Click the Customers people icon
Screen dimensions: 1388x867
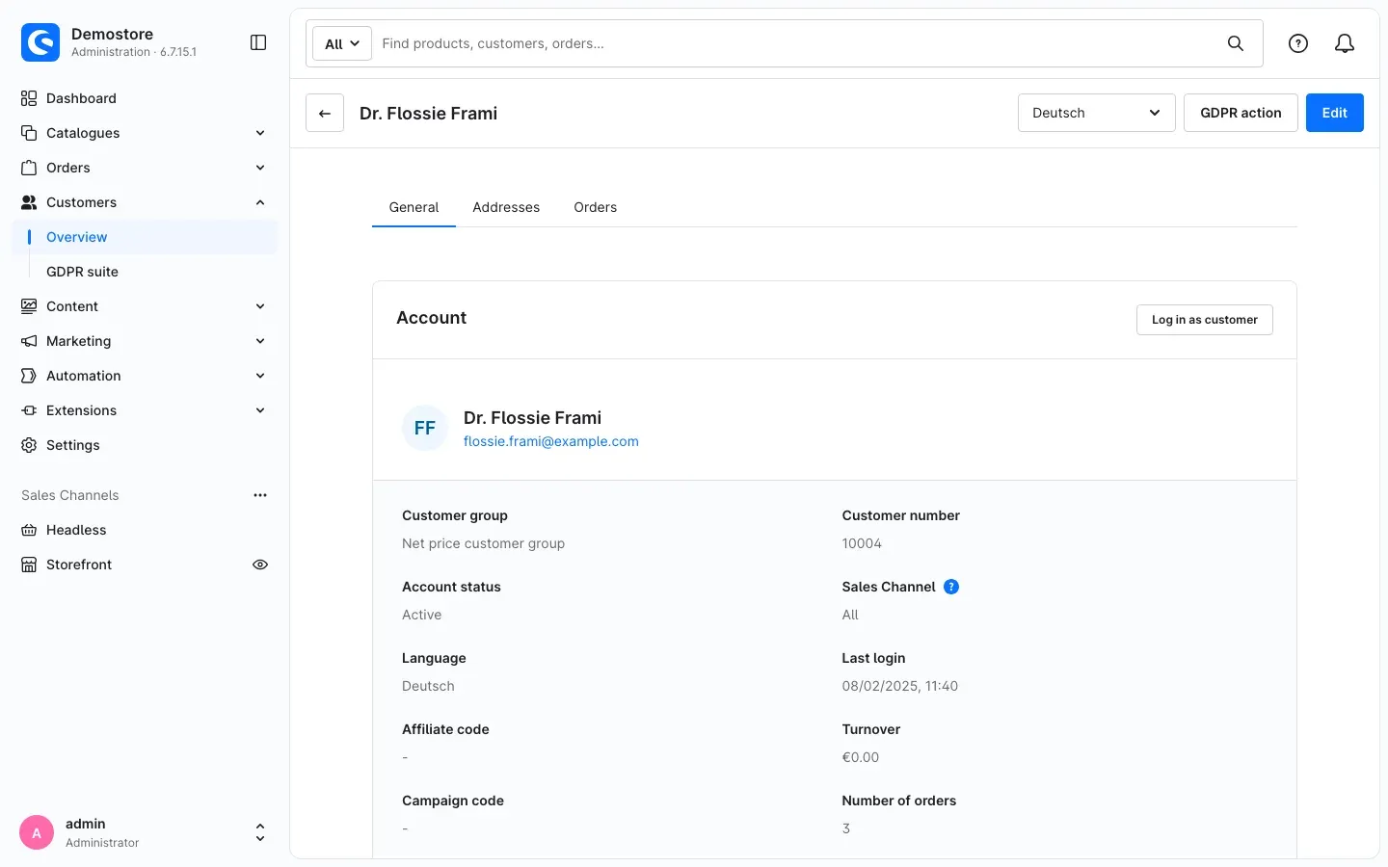click(29, 202)
